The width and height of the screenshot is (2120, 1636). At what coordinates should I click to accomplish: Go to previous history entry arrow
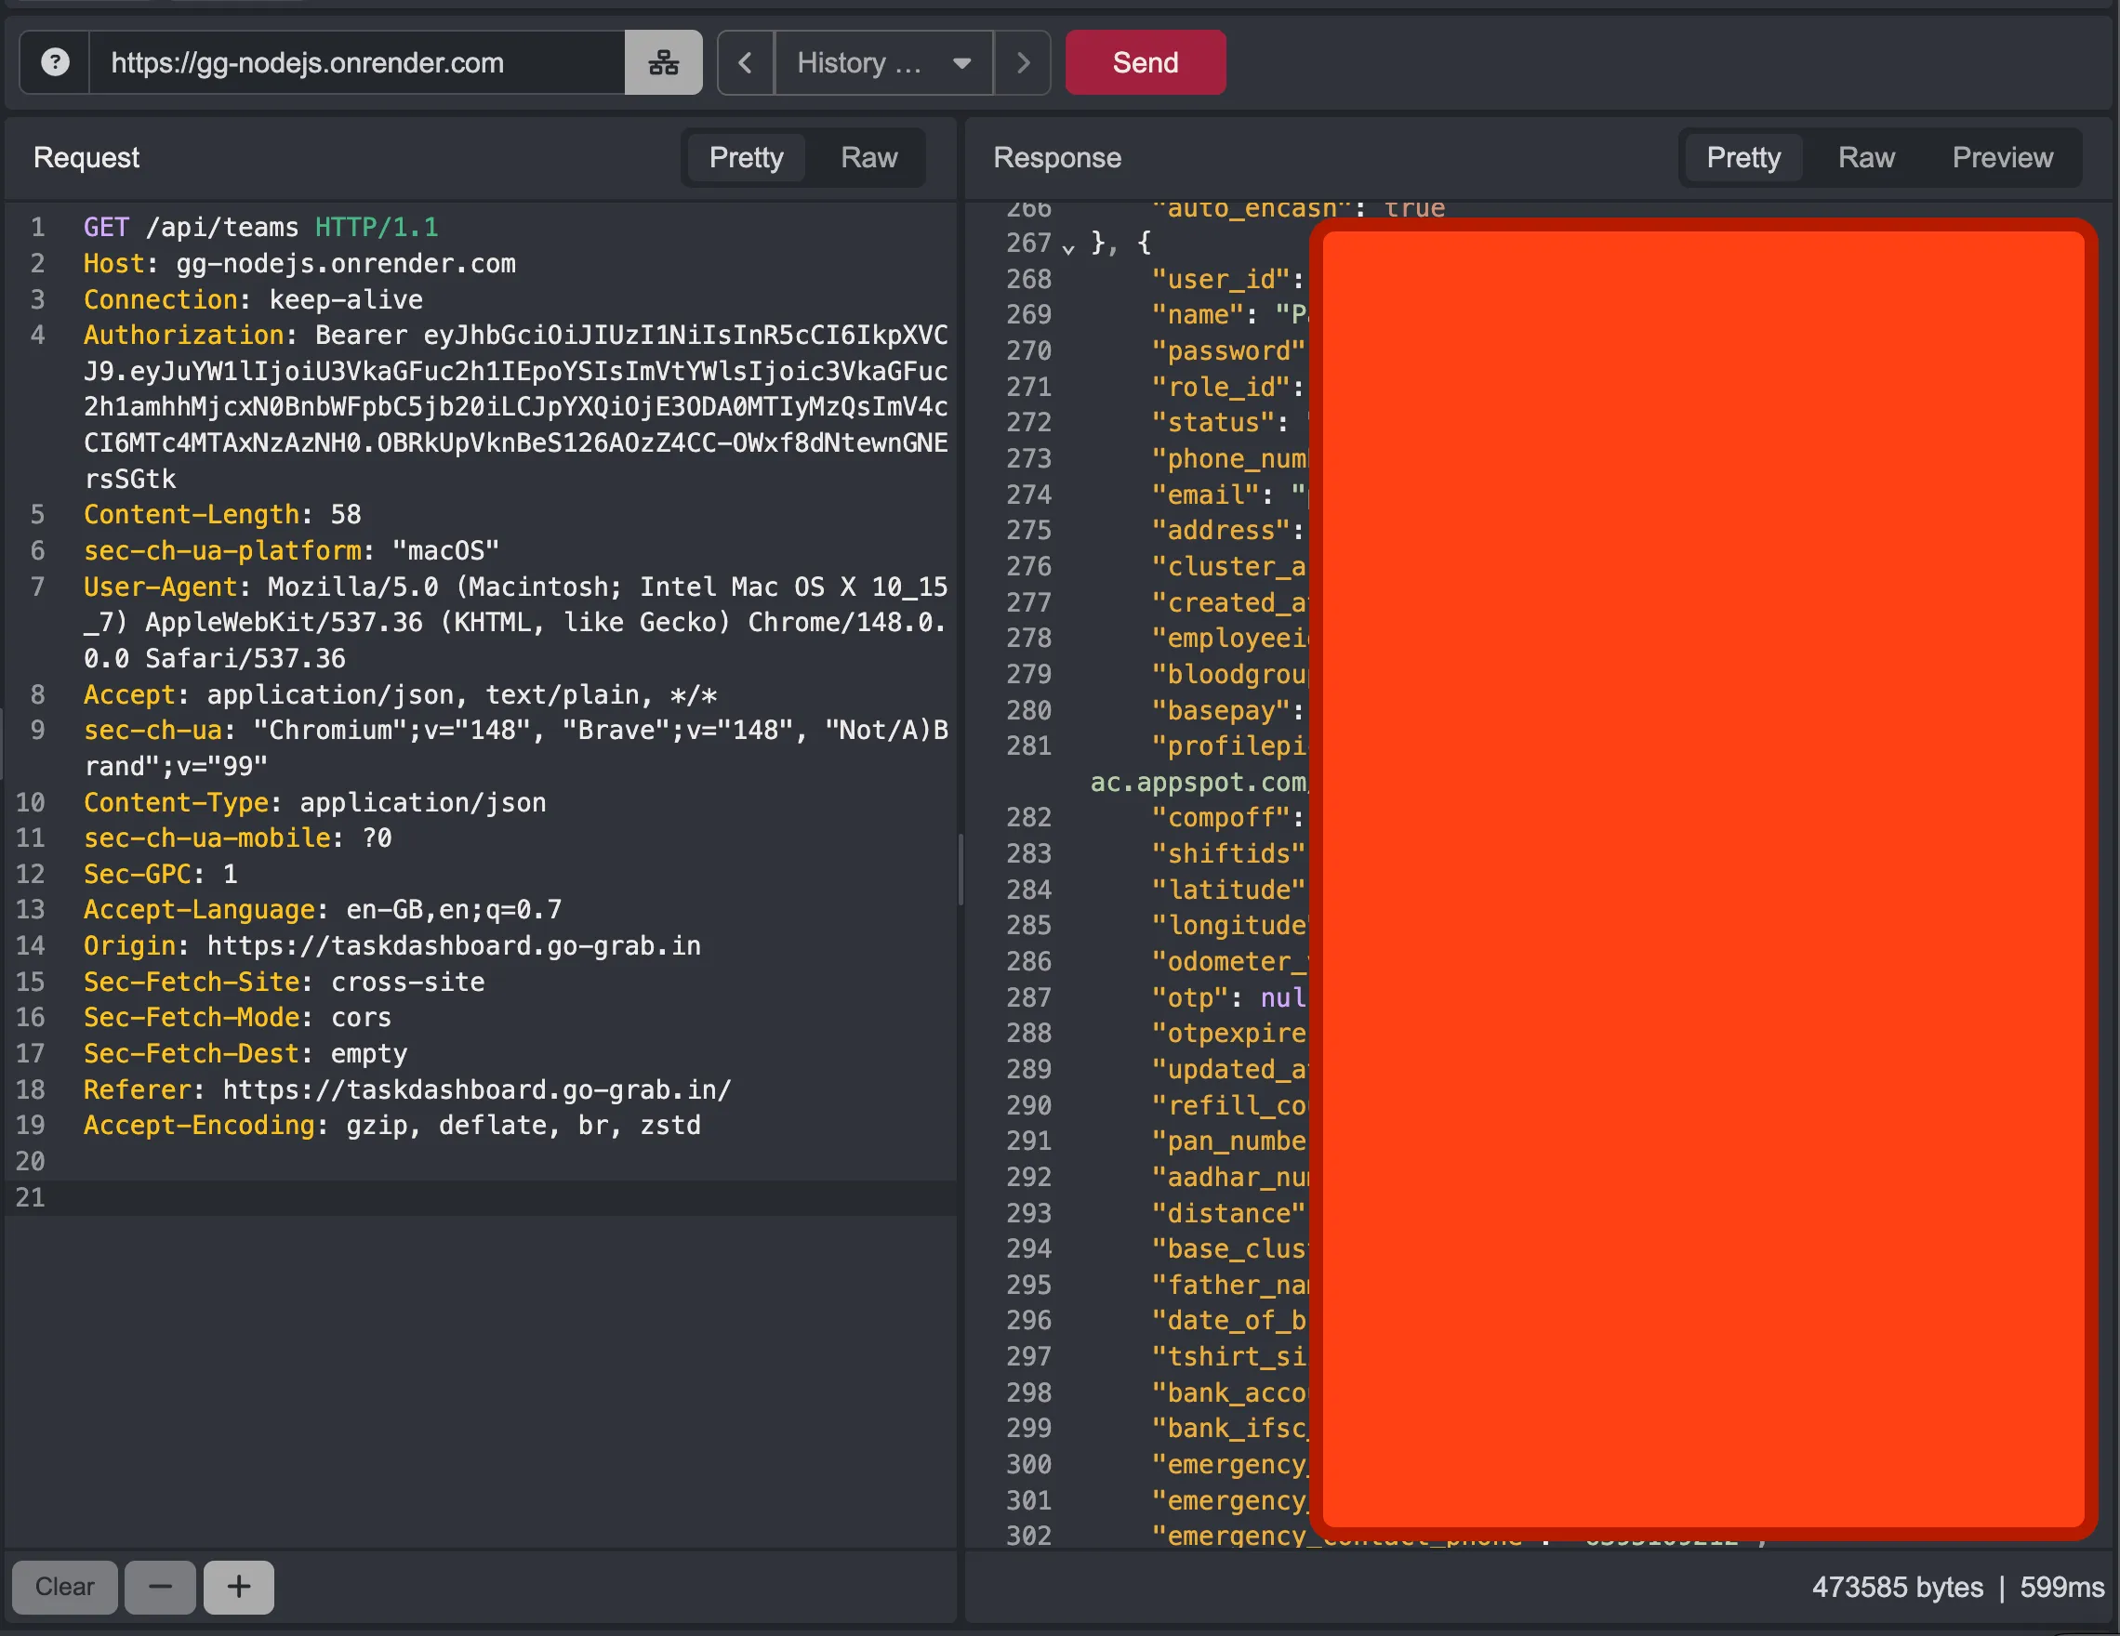(746, 62)
